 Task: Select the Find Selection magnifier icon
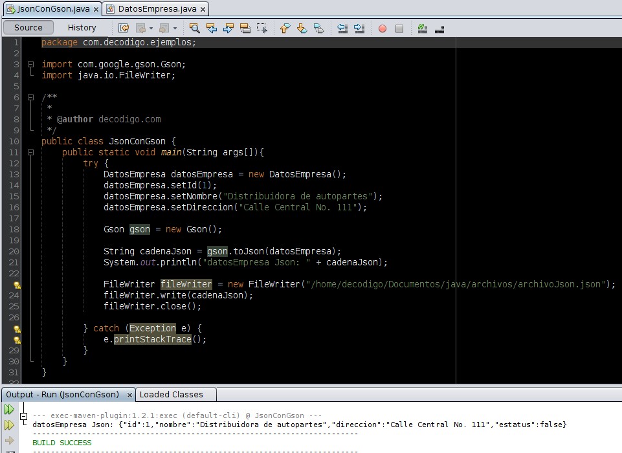(x=195, y=28)
